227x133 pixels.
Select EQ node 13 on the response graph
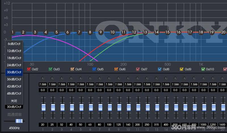[x=145, y=32]
